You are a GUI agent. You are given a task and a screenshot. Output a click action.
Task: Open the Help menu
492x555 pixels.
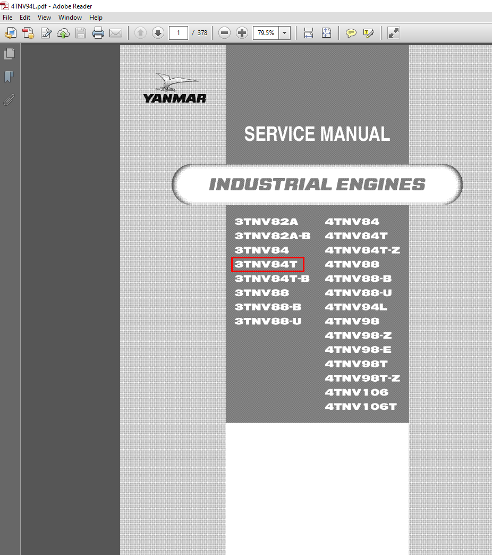96,18
